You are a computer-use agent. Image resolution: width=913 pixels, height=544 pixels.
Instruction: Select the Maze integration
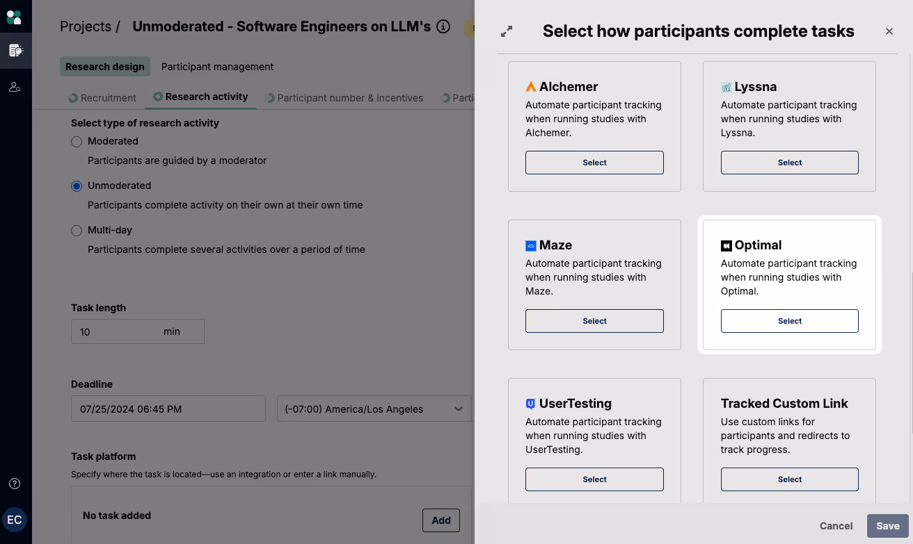tap(594, 321)
